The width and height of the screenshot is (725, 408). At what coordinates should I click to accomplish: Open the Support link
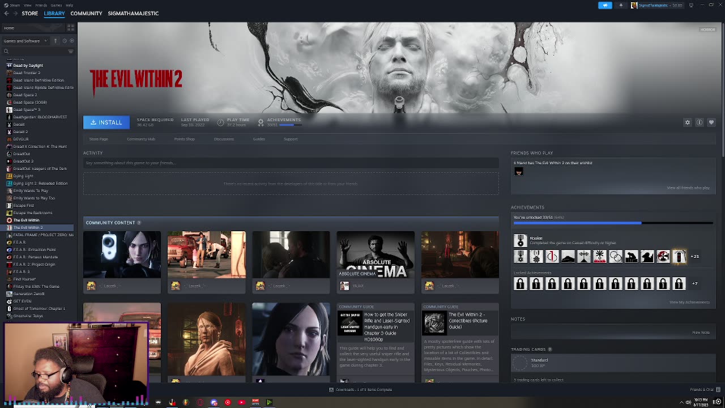pos(291,139)
